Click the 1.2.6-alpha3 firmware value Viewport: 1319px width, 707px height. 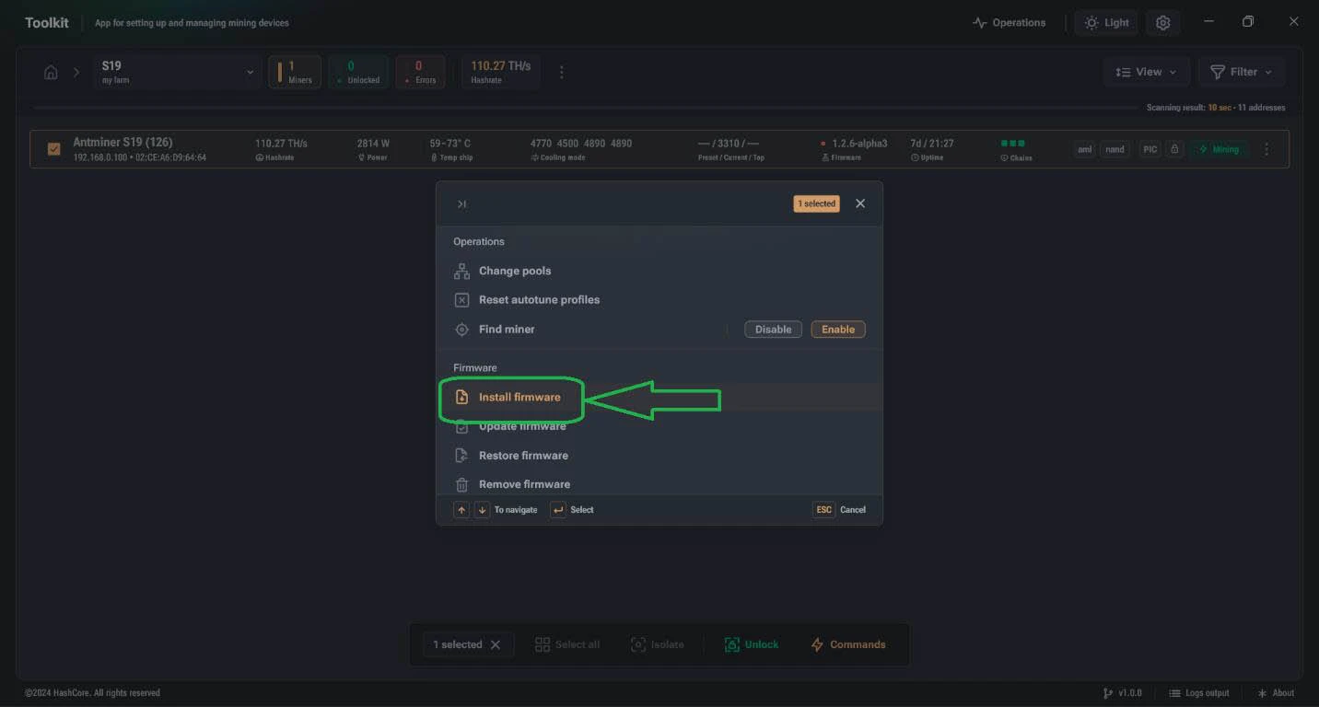[x=859, y=144]
